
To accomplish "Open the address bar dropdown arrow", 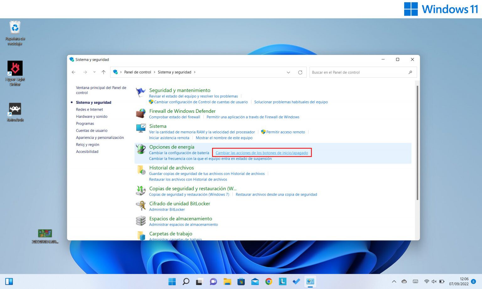I will (288, 72).
